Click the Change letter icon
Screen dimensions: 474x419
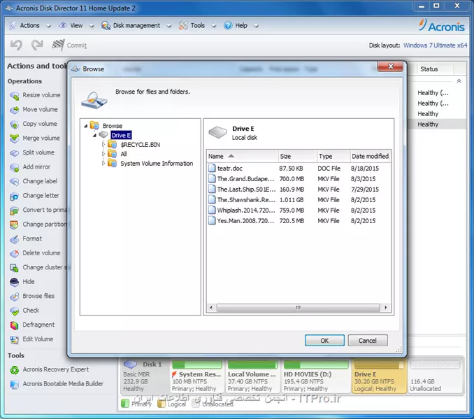[14, 196]
